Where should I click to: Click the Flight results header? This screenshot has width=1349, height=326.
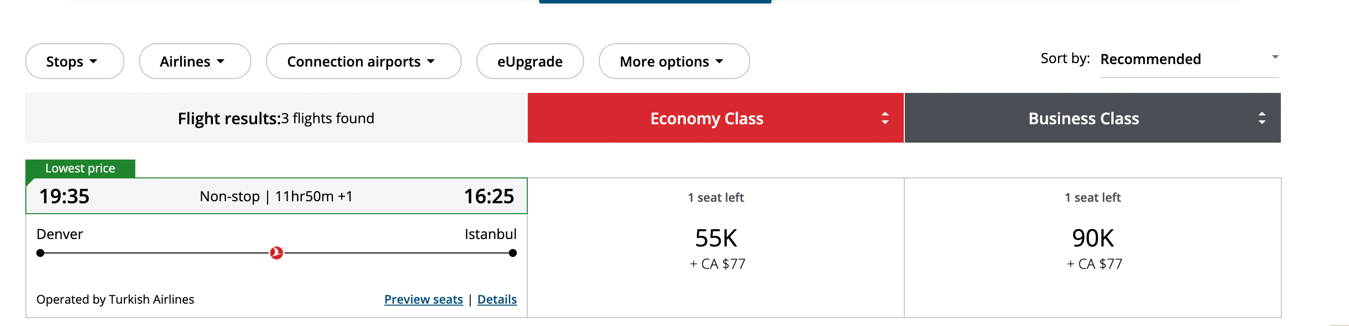pyautogui.click(x=276, y=118)
